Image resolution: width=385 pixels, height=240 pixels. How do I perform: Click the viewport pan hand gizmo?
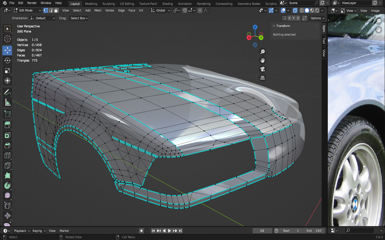click(x=263, y=60)
